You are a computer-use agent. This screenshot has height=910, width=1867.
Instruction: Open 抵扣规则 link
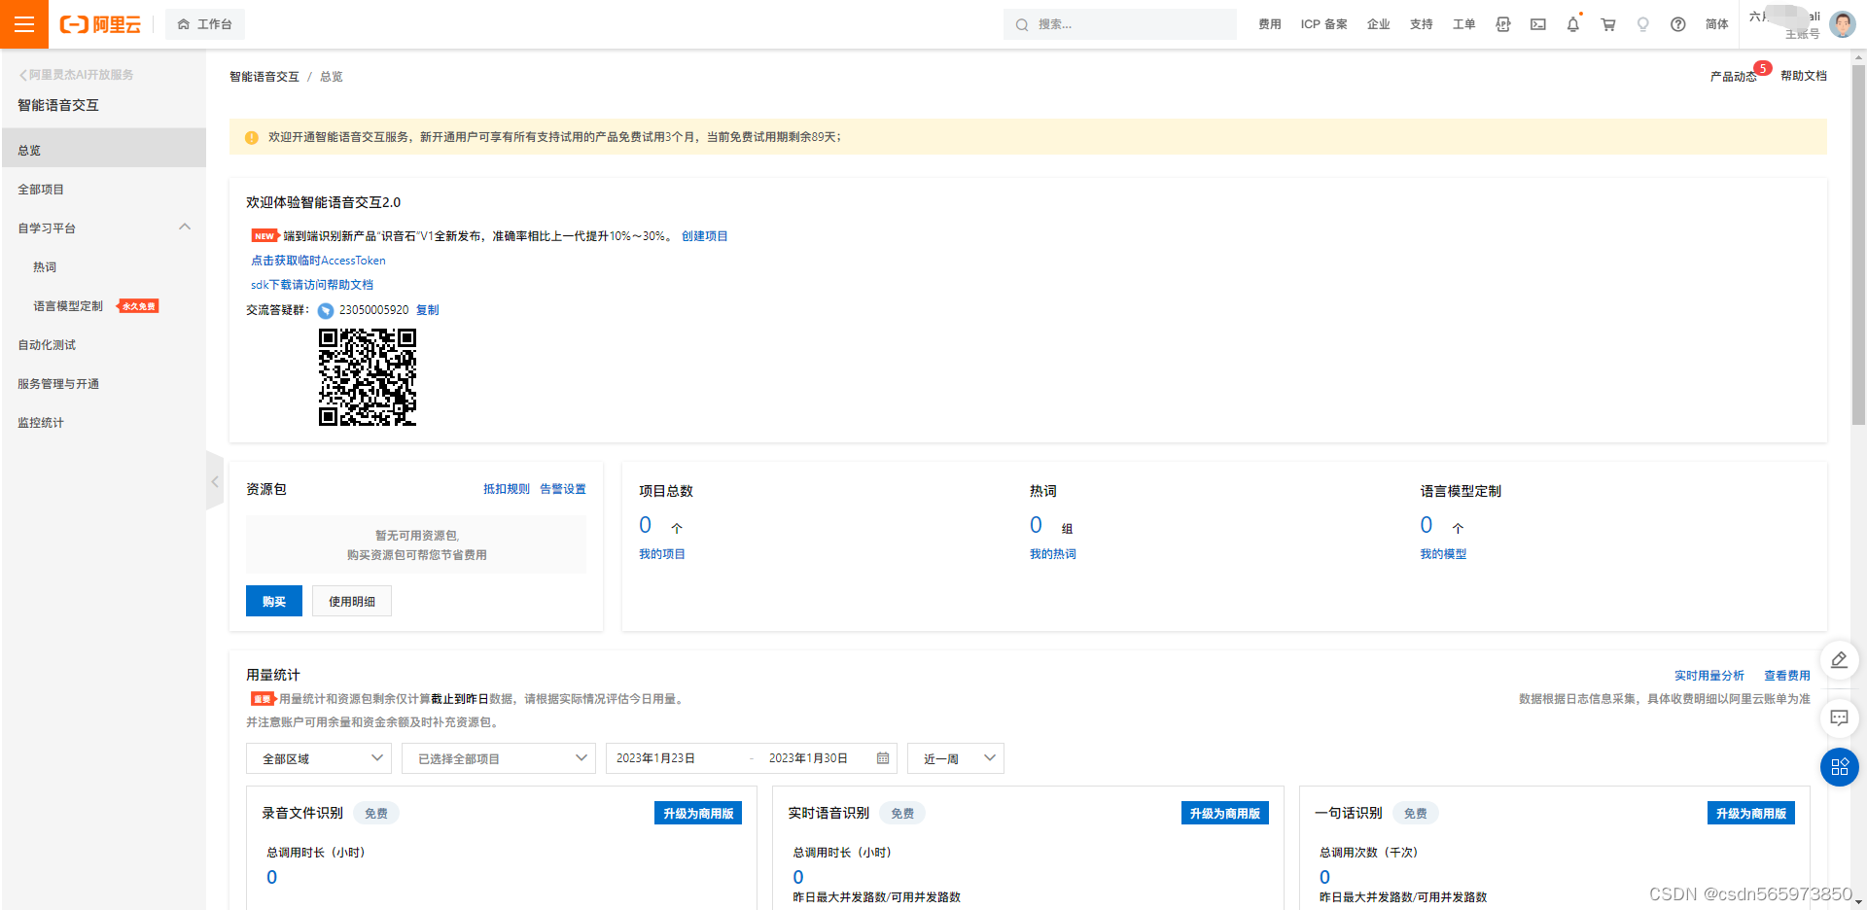507,489
